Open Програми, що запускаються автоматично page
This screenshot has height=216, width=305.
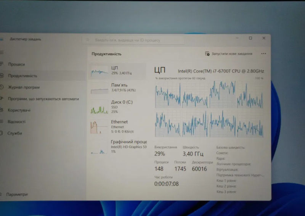(43, 99)
